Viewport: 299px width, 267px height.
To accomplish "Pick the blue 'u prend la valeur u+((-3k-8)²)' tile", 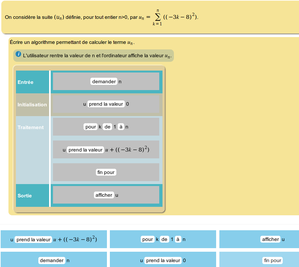I will 54,239.
